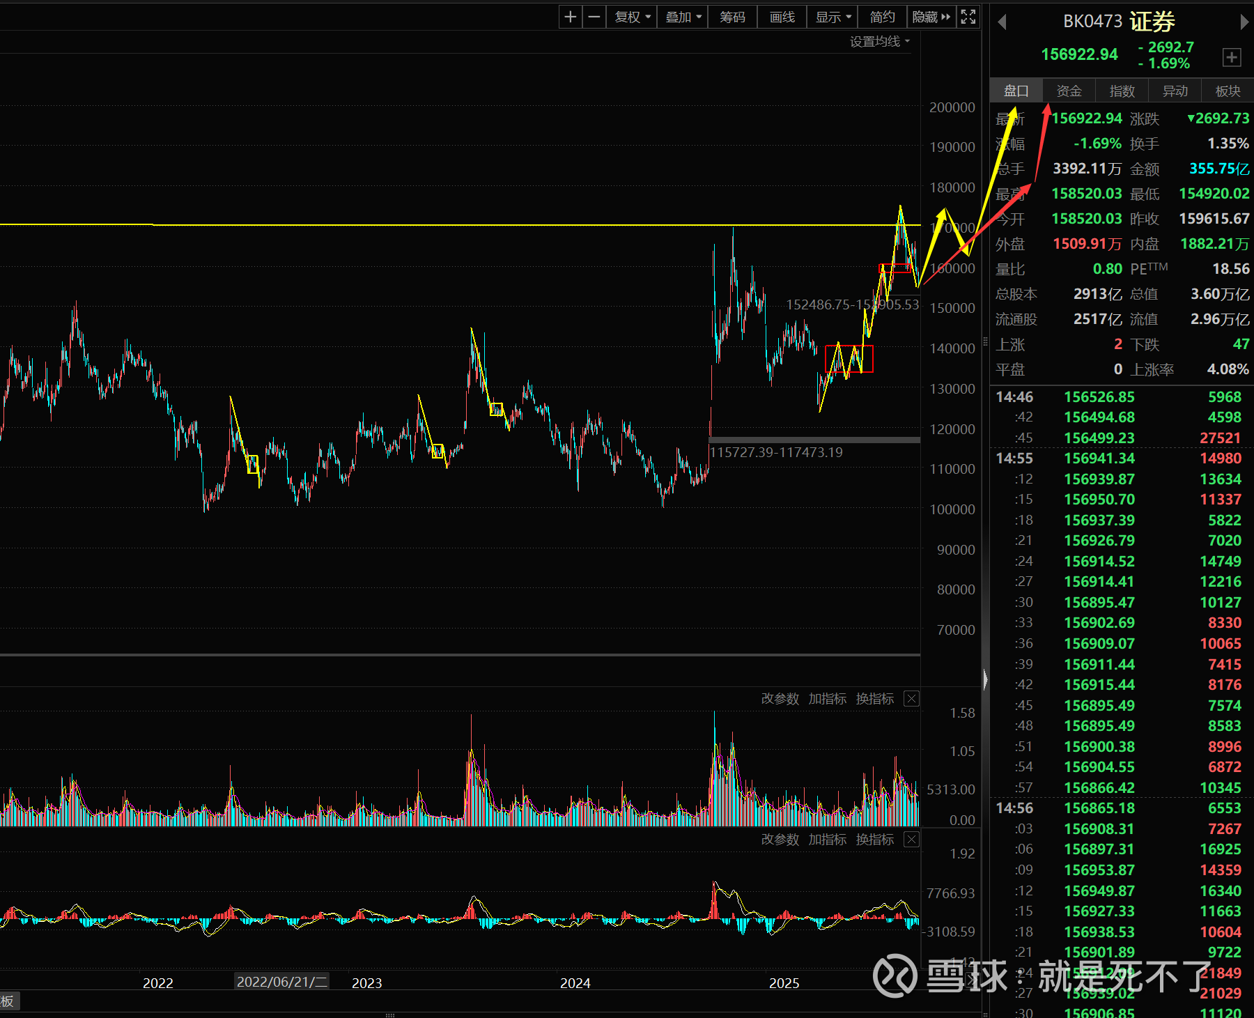Click the 换手 value 1.35%

tap(1228, 144)
